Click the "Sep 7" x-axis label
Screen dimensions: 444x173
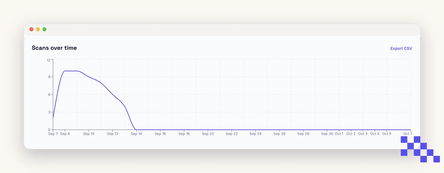(53, 134)
